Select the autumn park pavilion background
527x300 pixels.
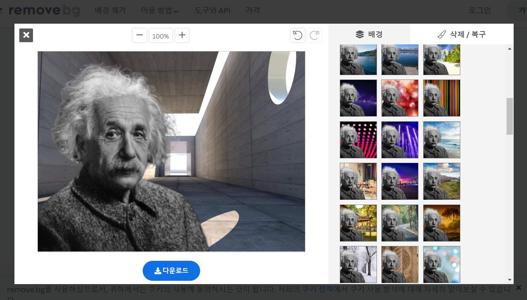coord(358,223)
